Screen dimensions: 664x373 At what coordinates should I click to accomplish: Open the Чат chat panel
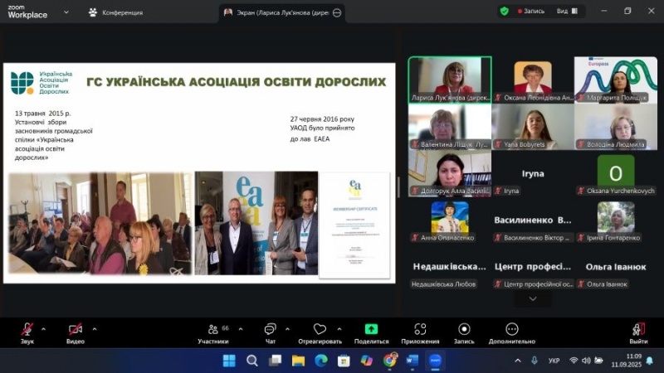[x=270, y=330]
